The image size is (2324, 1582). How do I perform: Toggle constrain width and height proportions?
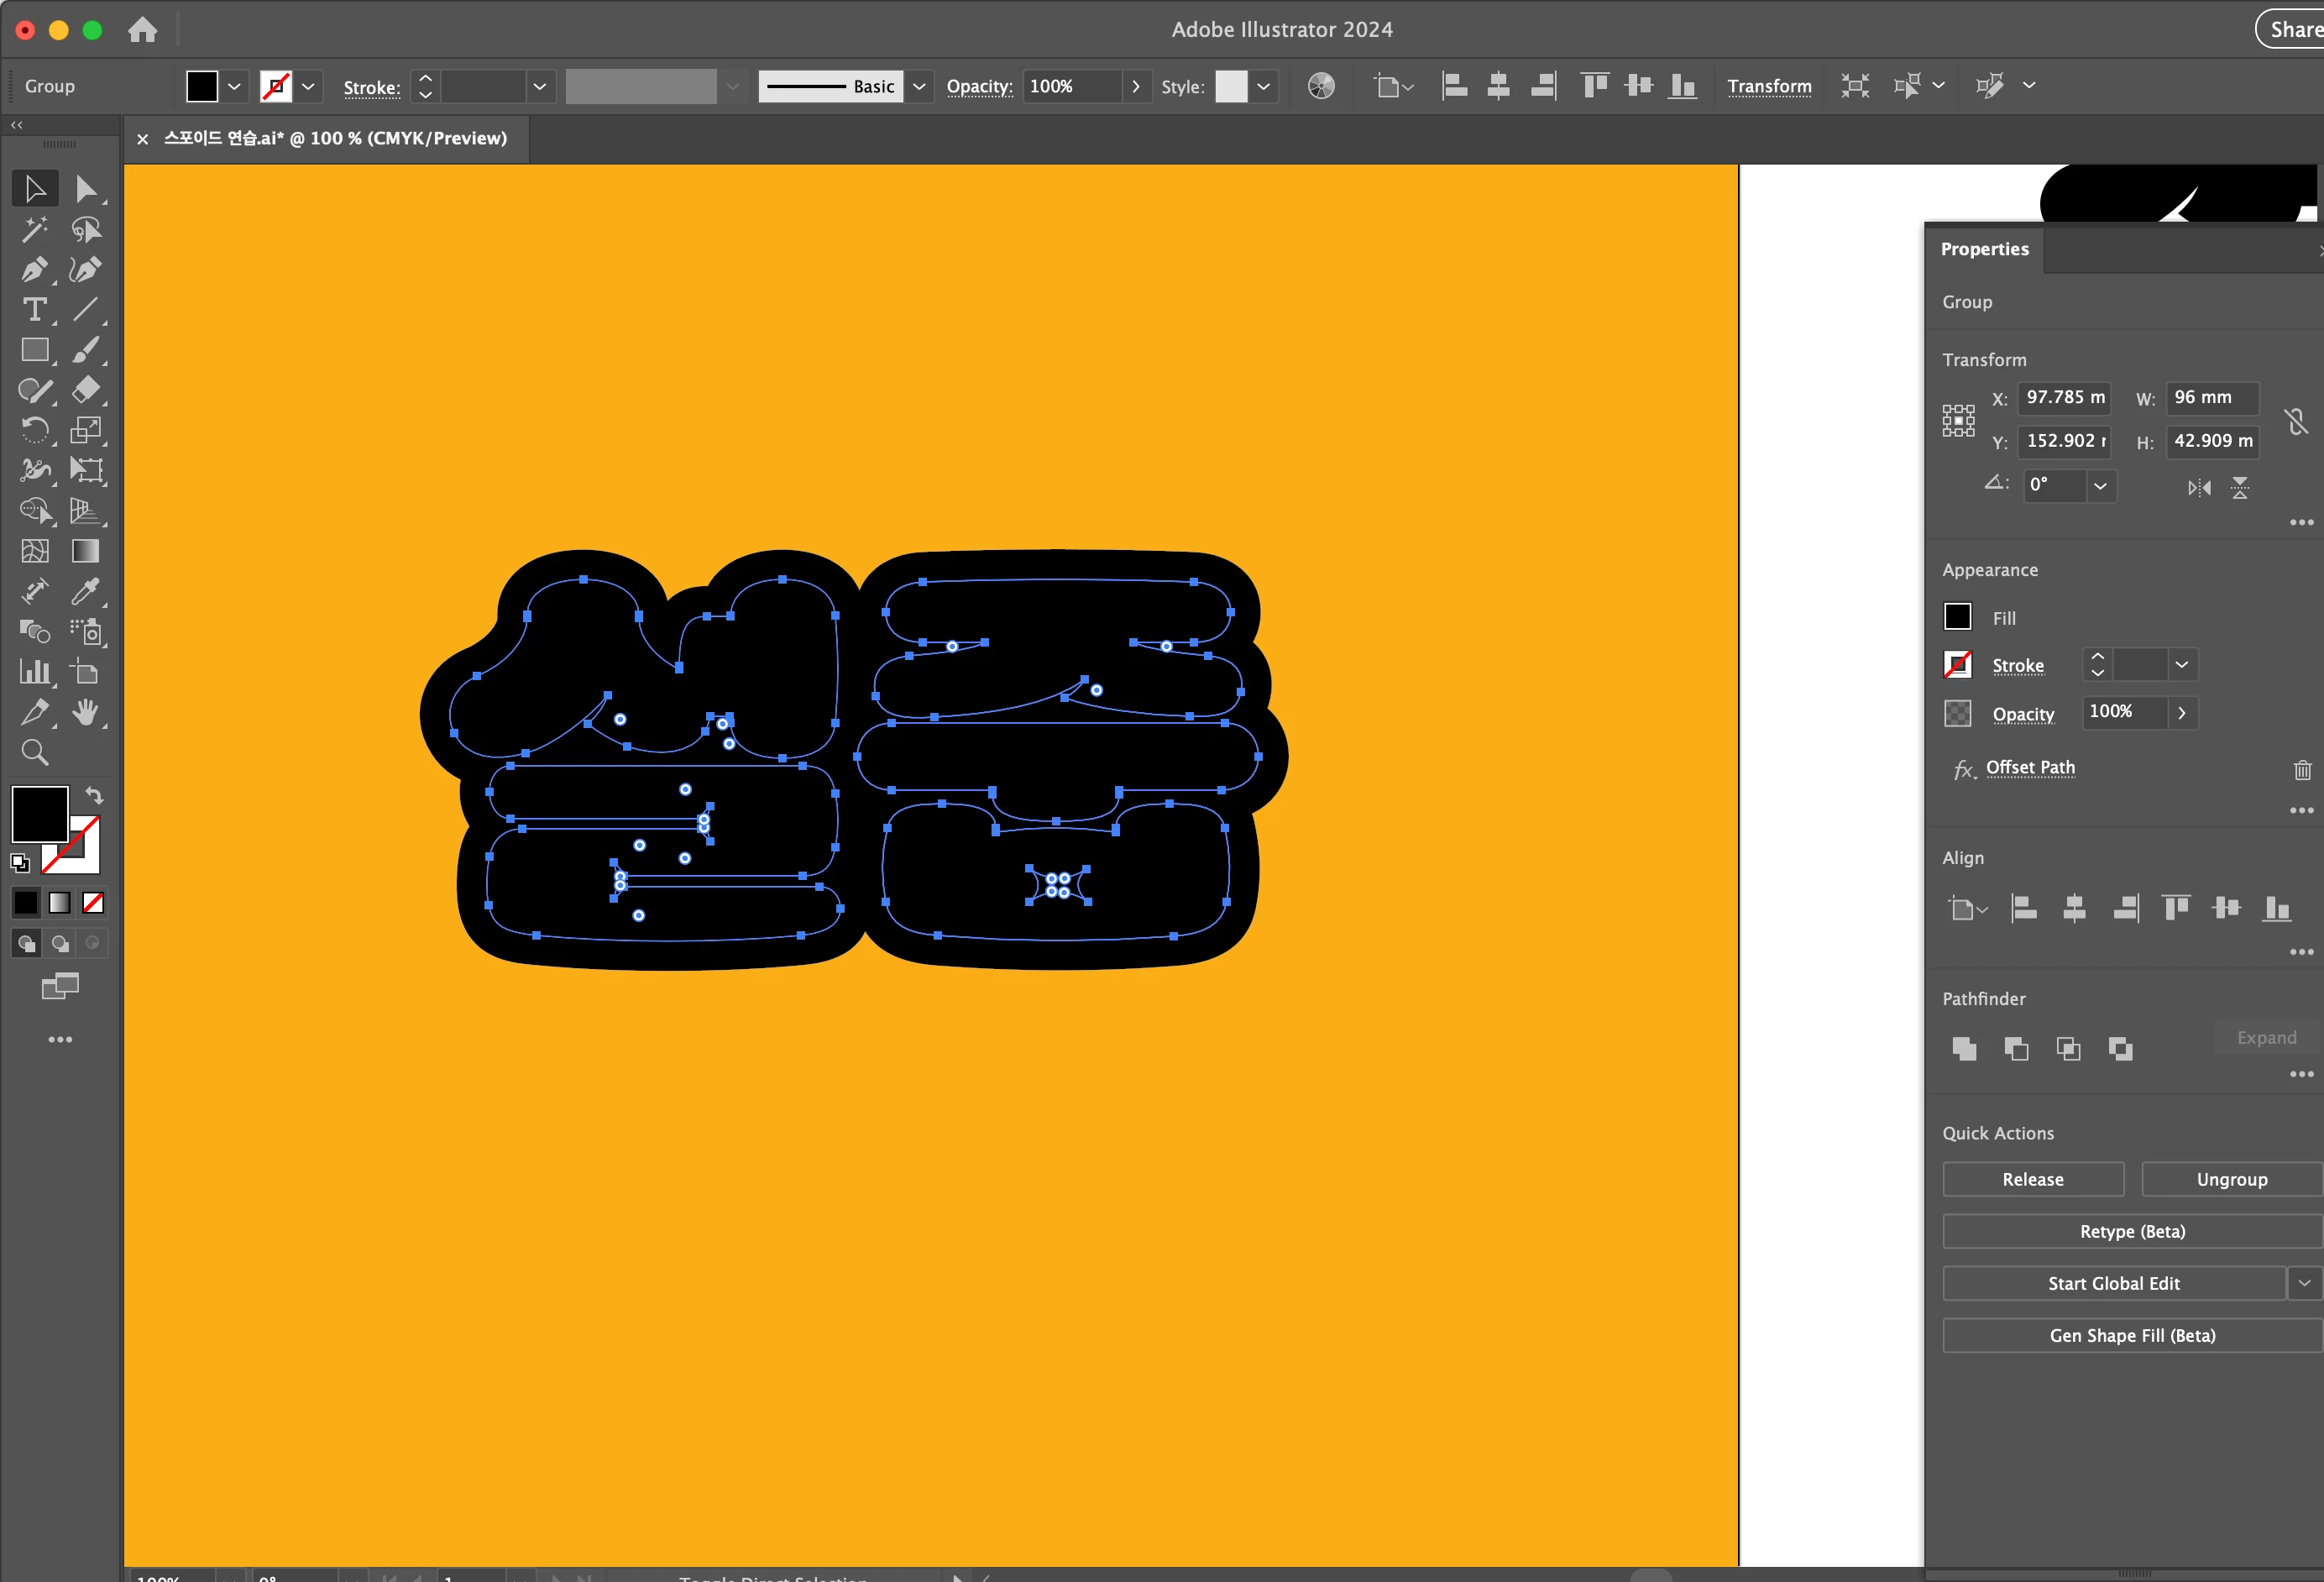(2296, 421)
